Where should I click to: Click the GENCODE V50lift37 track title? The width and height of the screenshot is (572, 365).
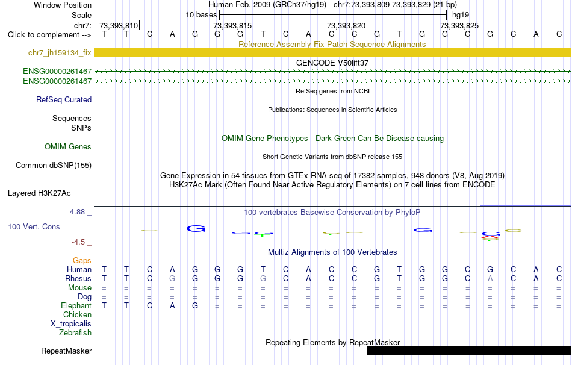pos(332,63)
